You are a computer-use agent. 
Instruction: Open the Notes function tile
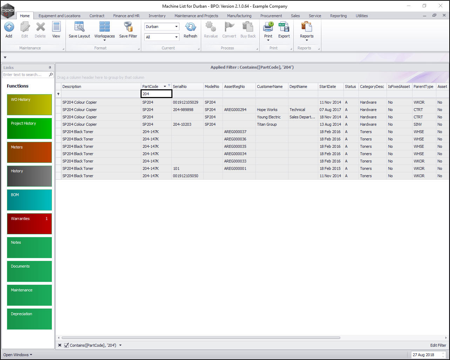(29, 248)
